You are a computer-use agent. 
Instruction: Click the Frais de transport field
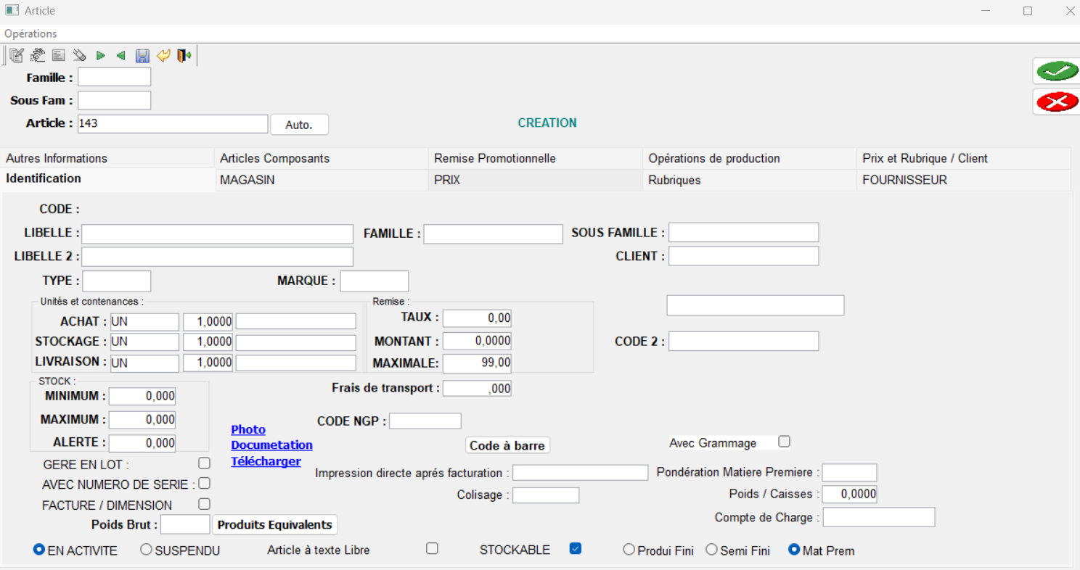coord(478,388)
